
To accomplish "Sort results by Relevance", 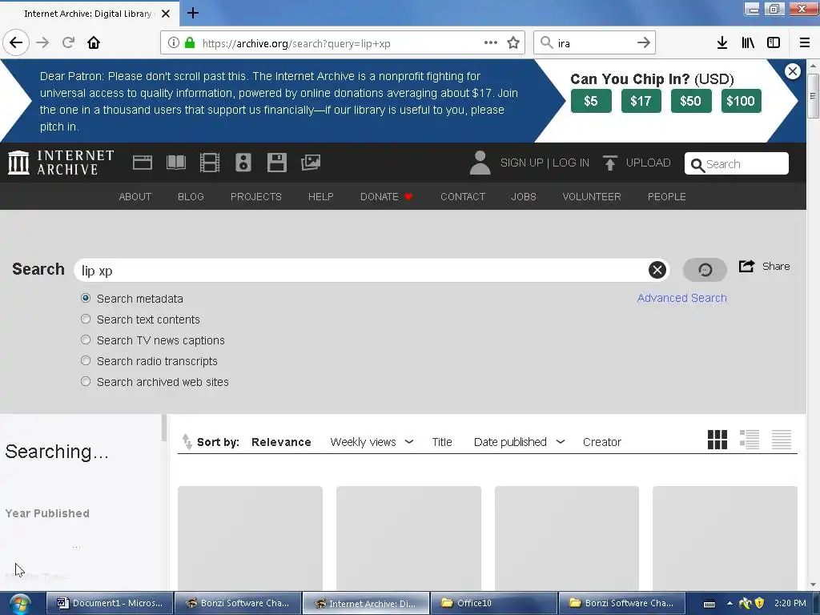I will point(281,442).
